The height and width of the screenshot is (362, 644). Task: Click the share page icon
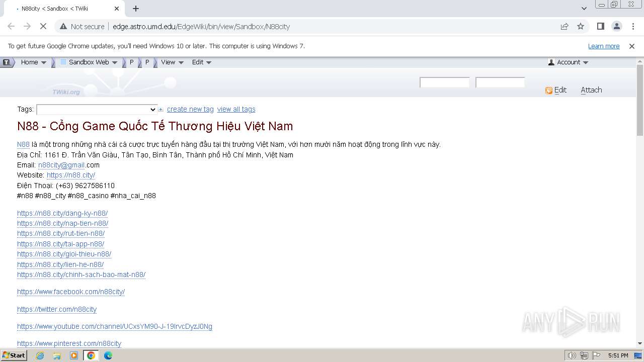point(565,26)
